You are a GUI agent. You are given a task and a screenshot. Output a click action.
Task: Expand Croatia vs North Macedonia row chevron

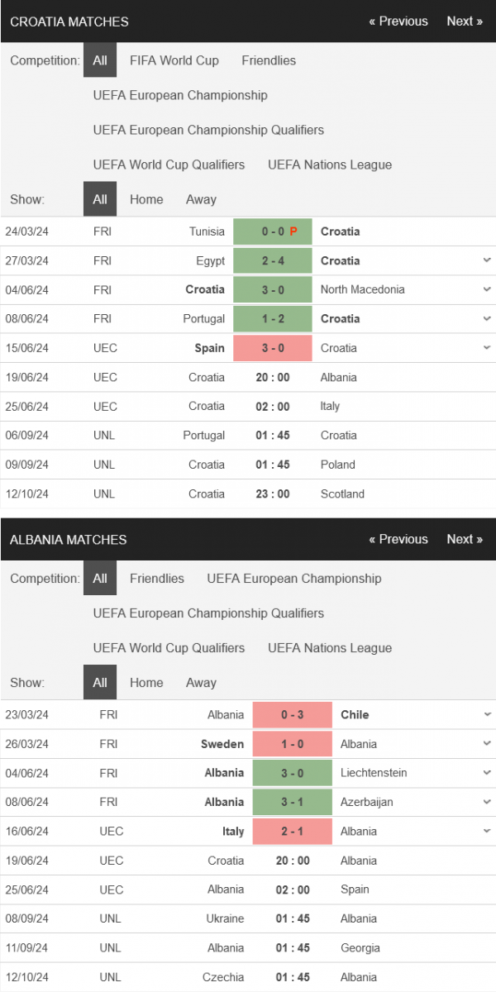(487, 289)
